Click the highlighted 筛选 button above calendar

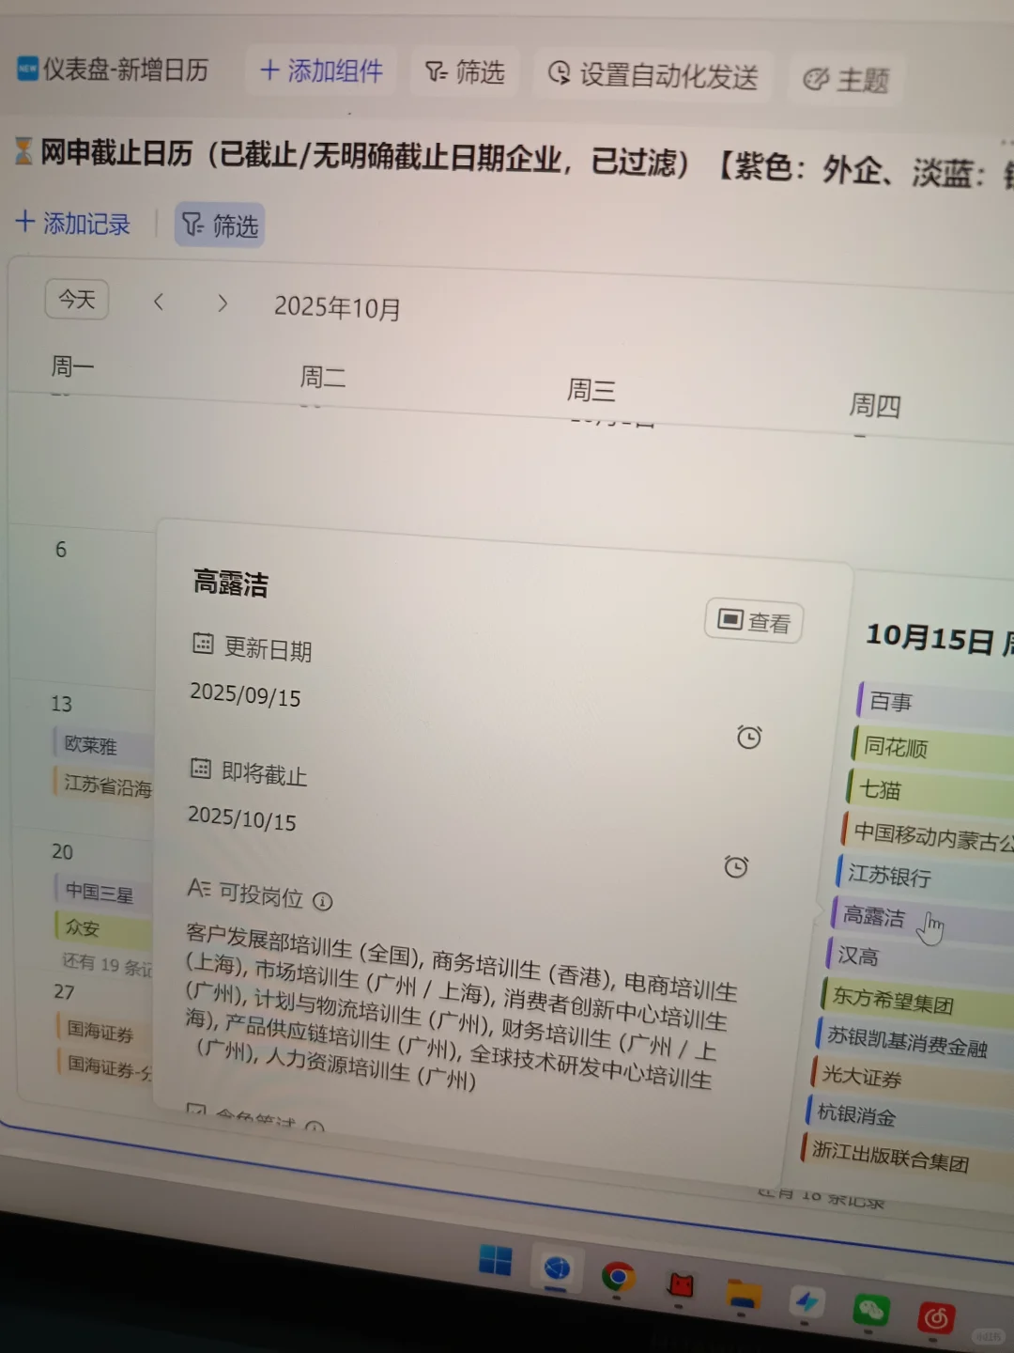220,225
